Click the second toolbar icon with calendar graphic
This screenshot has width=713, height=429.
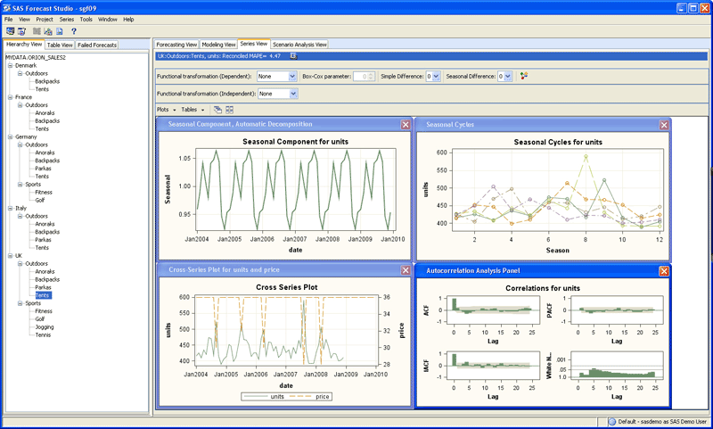coord(21,31)
